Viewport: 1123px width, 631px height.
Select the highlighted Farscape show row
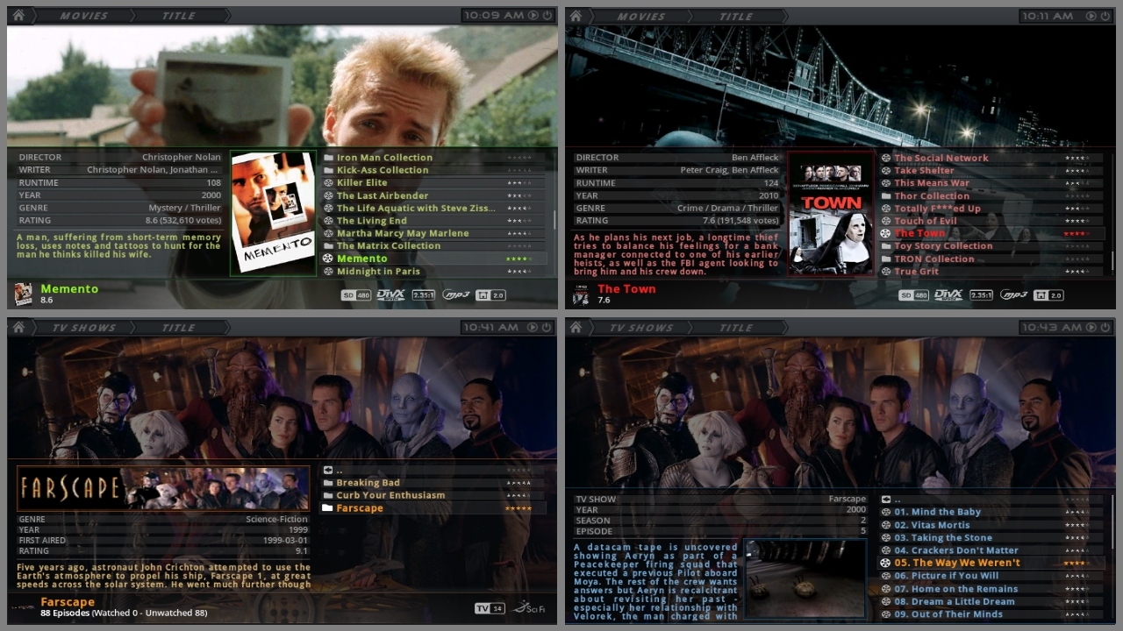pos(433,508)
